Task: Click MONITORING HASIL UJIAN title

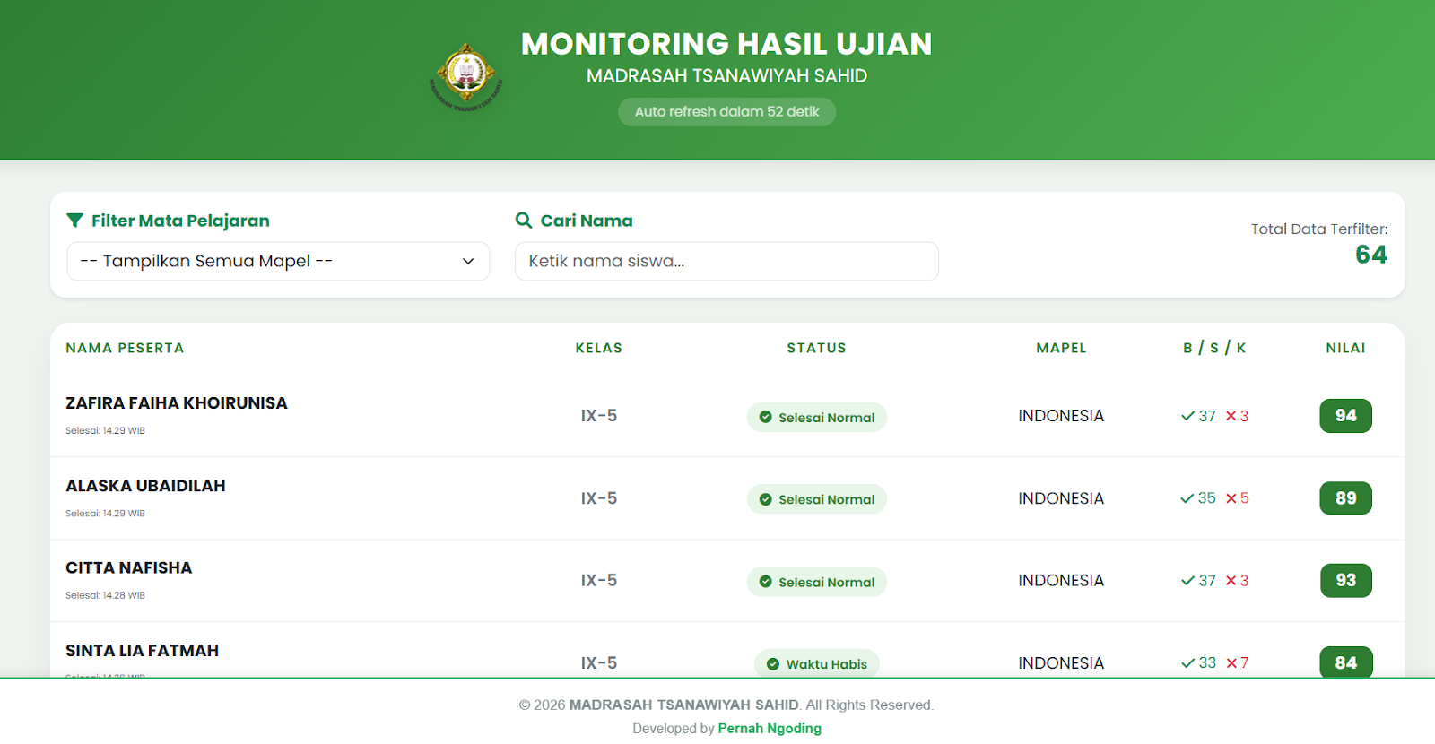Action: 726,44
